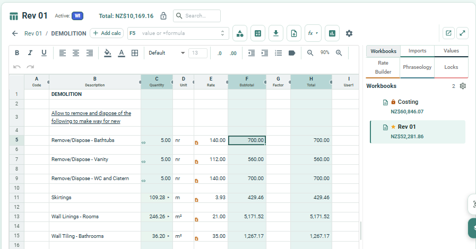The height and width of the screenshot is (249, 476).
Task: Expand to fullscreen icon
Action: (x=462, y=33)
